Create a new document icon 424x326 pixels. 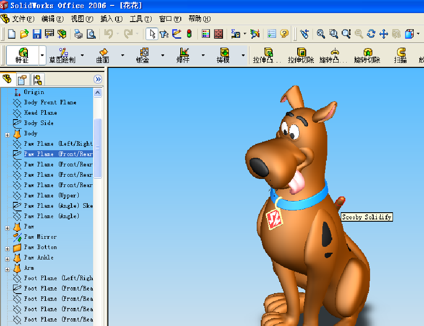point(12,34)
